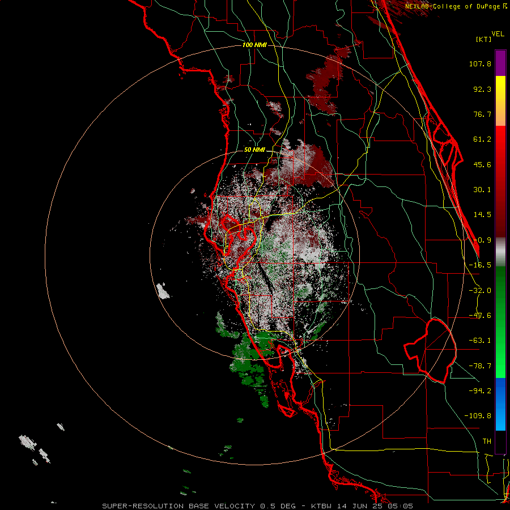The width and height of the screenshot is (510, 510).
Task: Click the yellow-orange segment of color bar
Action: 500,101
